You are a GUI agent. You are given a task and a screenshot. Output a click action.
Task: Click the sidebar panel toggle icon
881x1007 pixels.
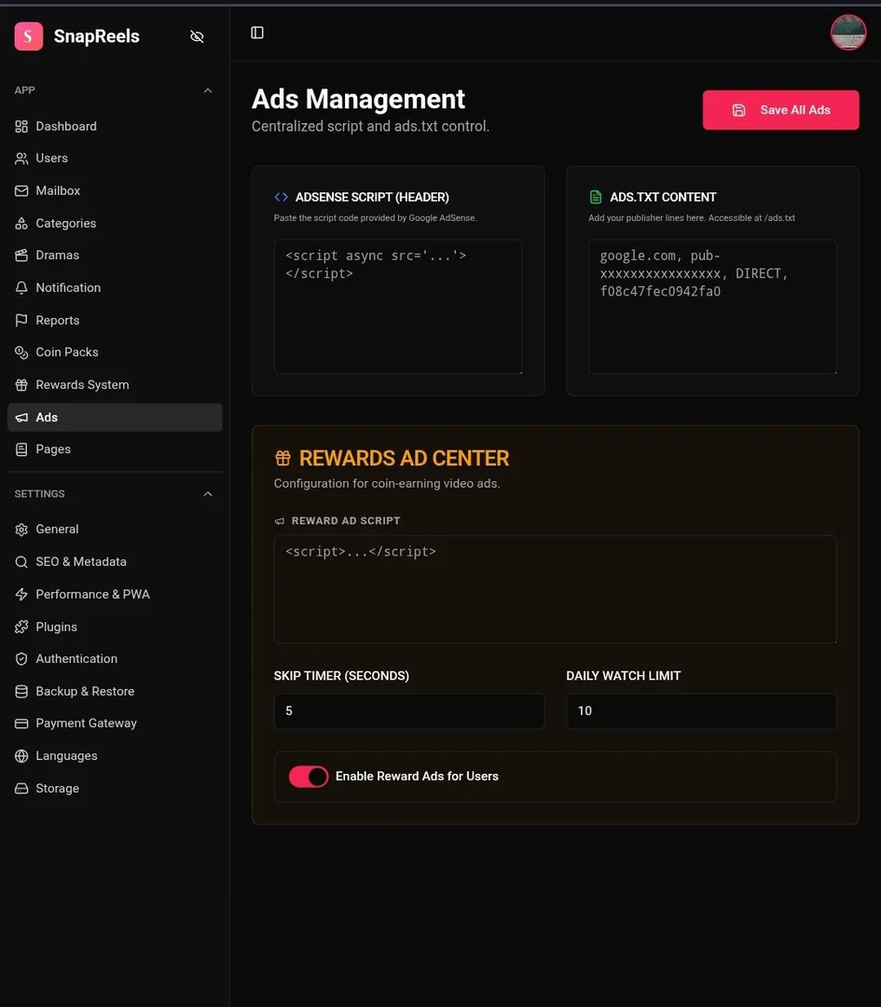tap(257, 33)
